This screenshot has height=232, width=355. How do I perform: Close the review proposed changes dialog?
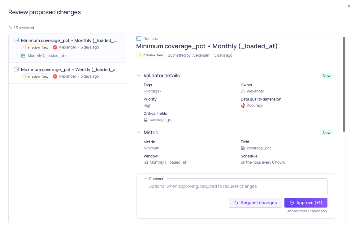(349, 6)
